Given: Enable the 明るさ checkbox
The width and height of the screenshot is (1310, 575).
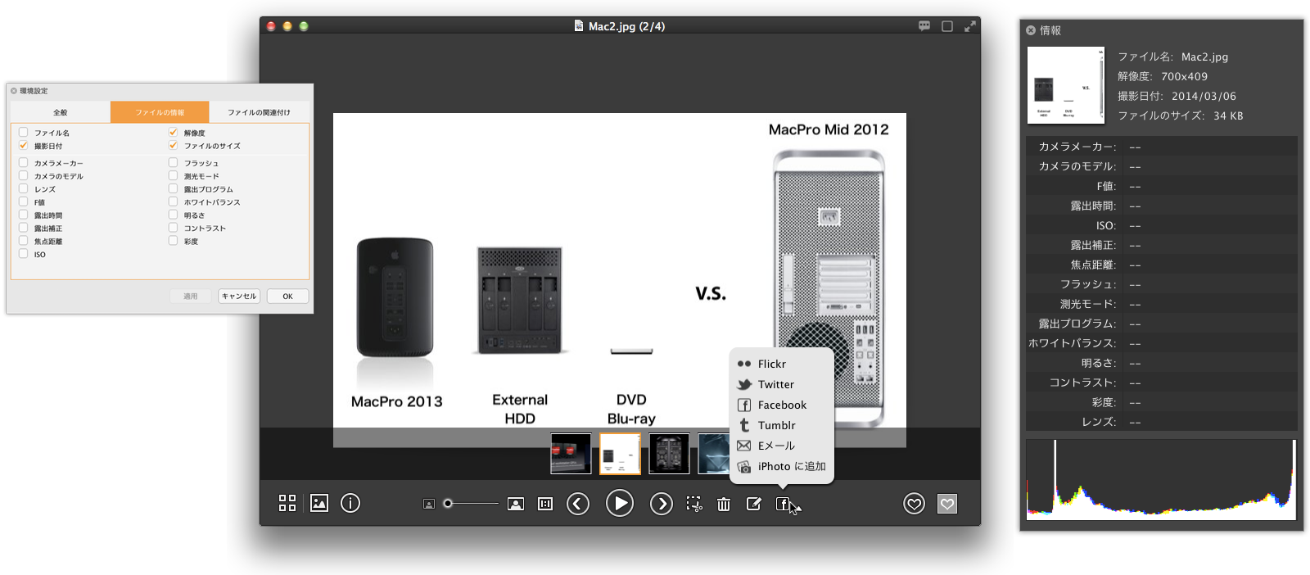Looking at the screenshot, I should click(x=174, y=215).
